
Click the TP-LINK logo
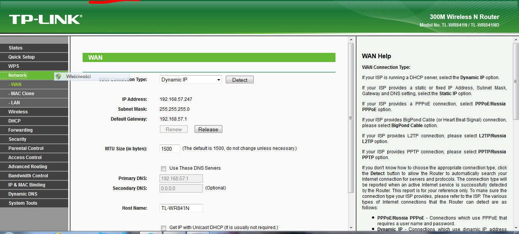[45, 19]
